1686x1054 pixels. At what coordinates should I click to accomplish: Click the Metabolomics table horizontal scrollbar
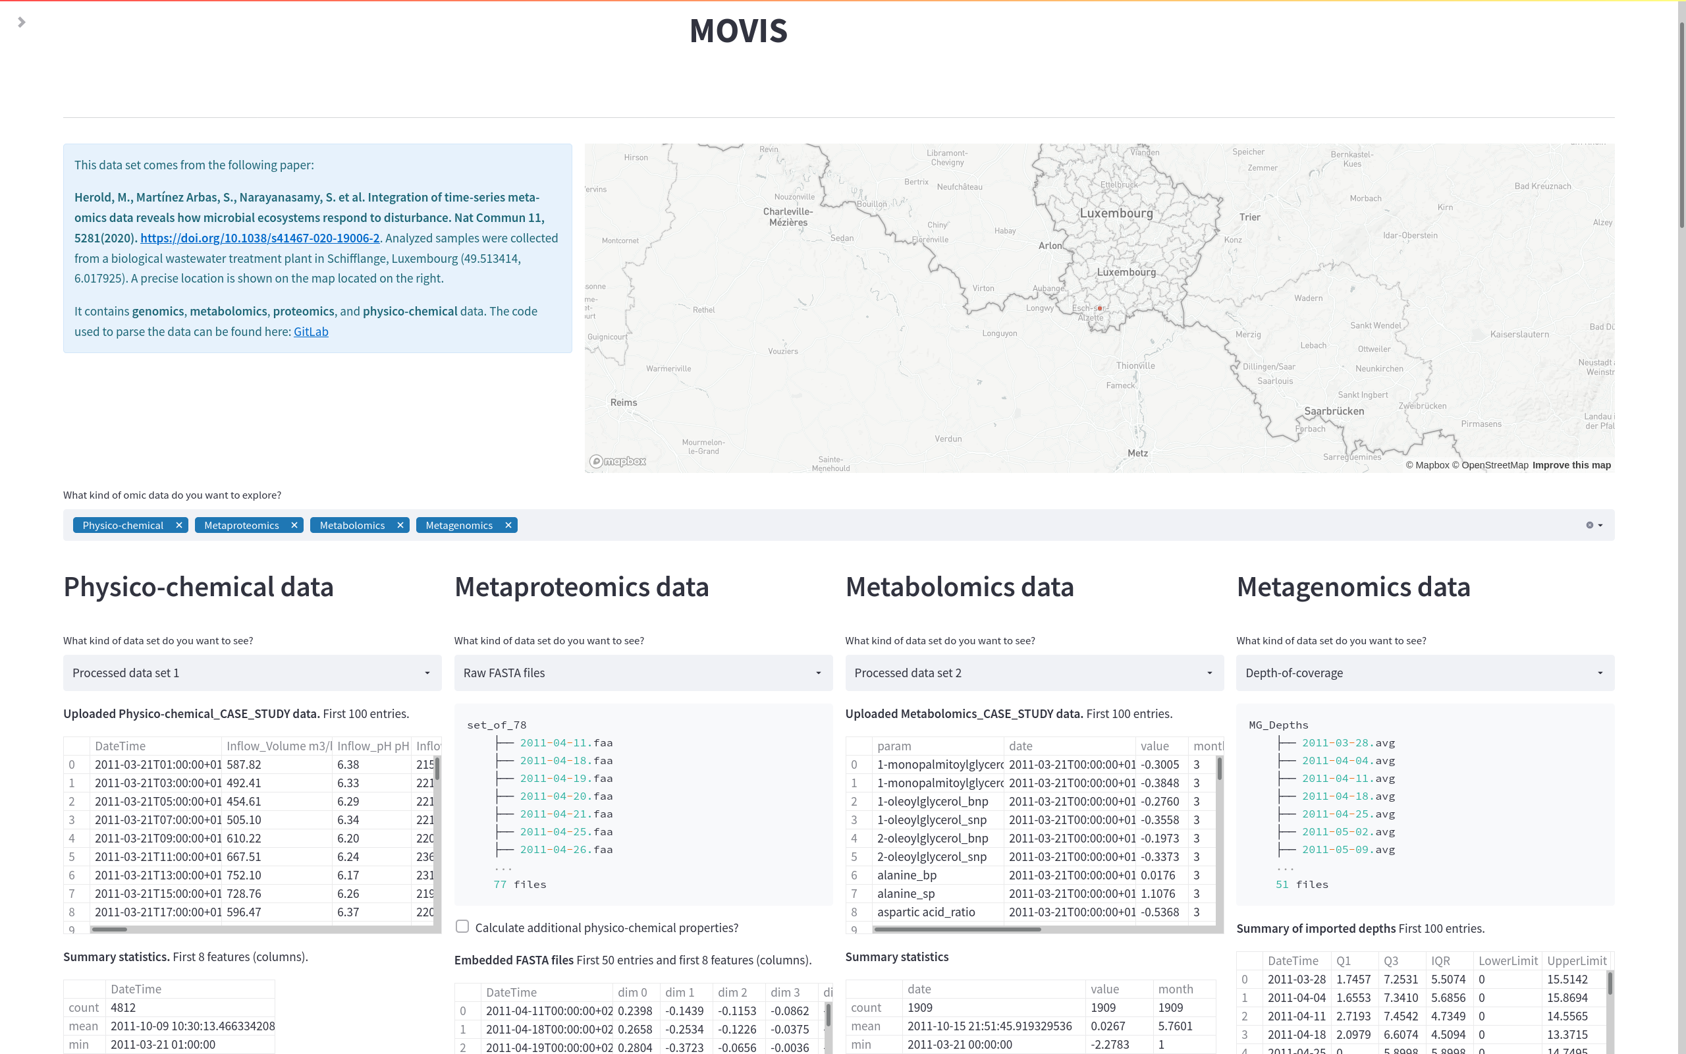tap(957, 929)
